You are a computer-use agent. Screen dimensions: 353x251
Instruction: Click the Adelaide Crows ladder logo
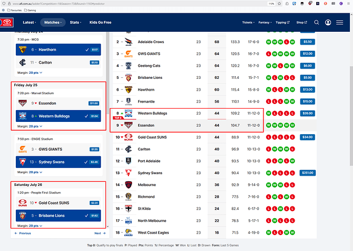click(x=128, y=42)
